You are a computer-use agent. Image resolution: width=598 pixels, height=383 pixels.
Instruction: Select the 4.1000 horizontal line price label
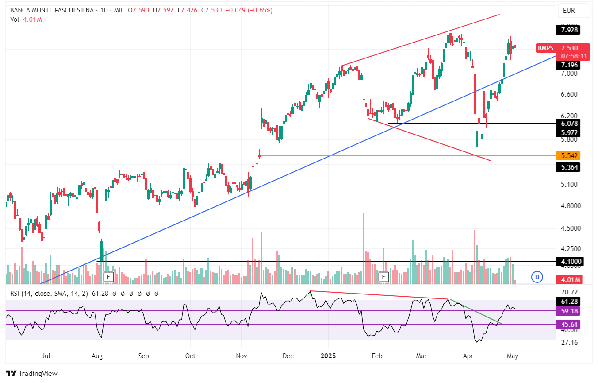(570, 261)
